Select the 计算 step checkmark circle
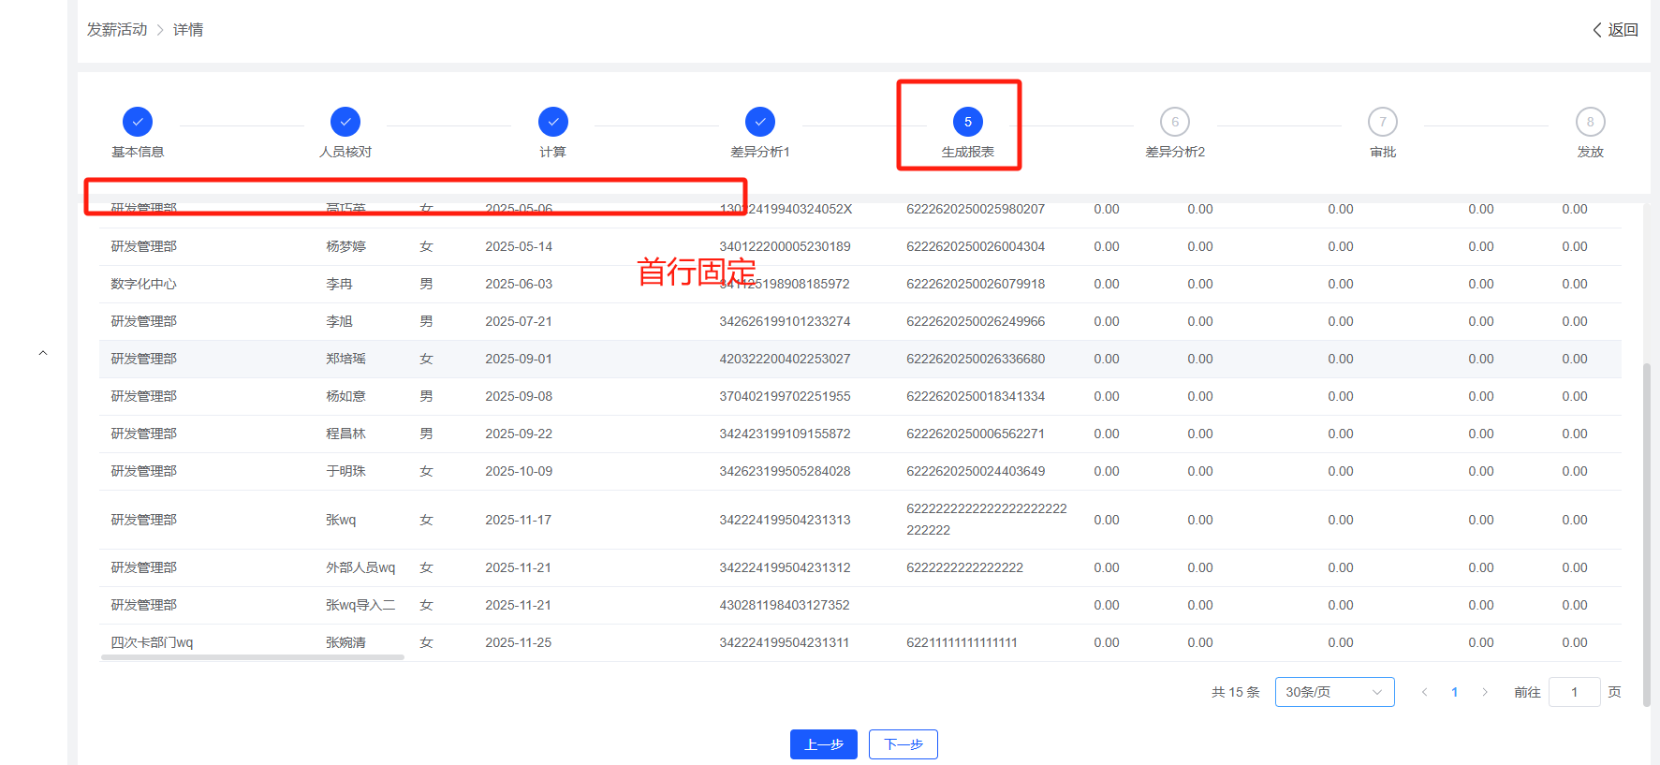The width and height of the screenshot is (1660, 765). click(553, 122)
